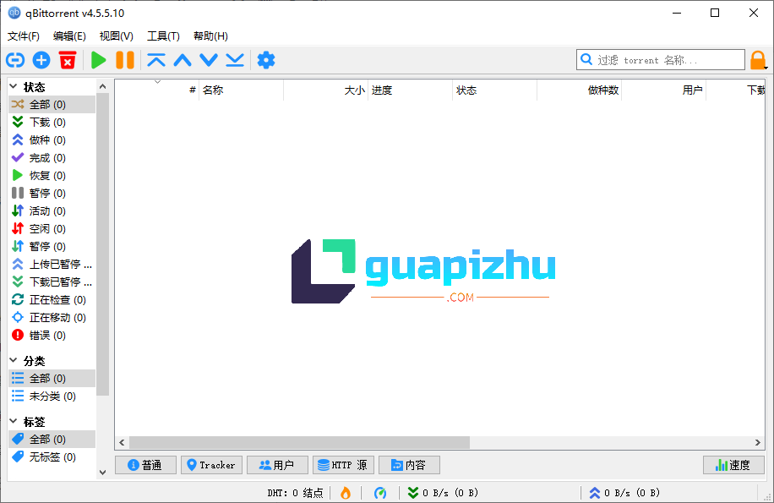Viewport: 774px width, 503px height.
Task: Show the 速度 graph tab
Action: point(734,465)
